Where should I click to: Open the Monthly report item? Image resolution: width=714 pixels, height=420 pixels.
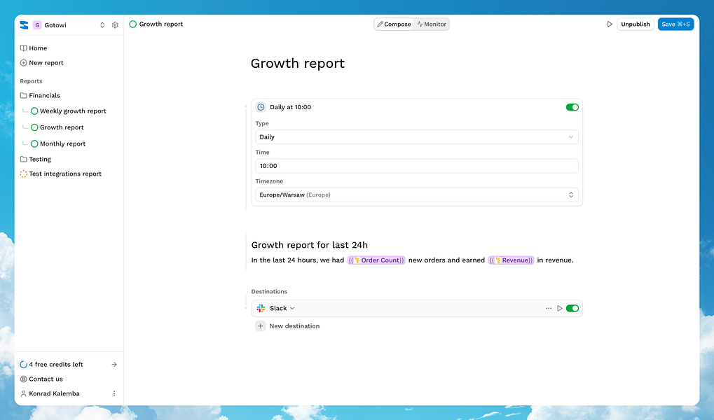(62, 143)
